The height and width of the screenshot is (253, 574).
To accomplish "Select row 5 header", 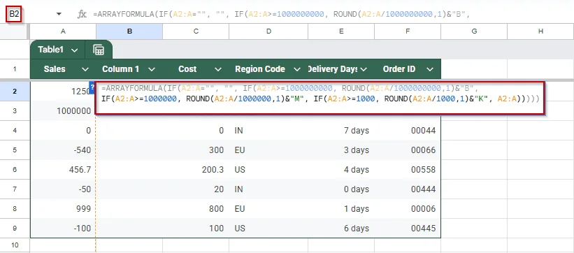I will coord(15,150).
